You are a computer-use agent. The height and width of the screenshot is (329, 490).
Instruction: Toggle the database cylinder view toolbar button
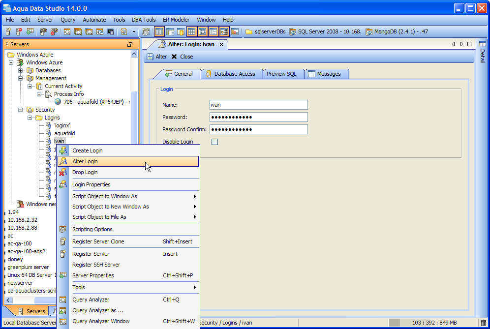[181, 31]
